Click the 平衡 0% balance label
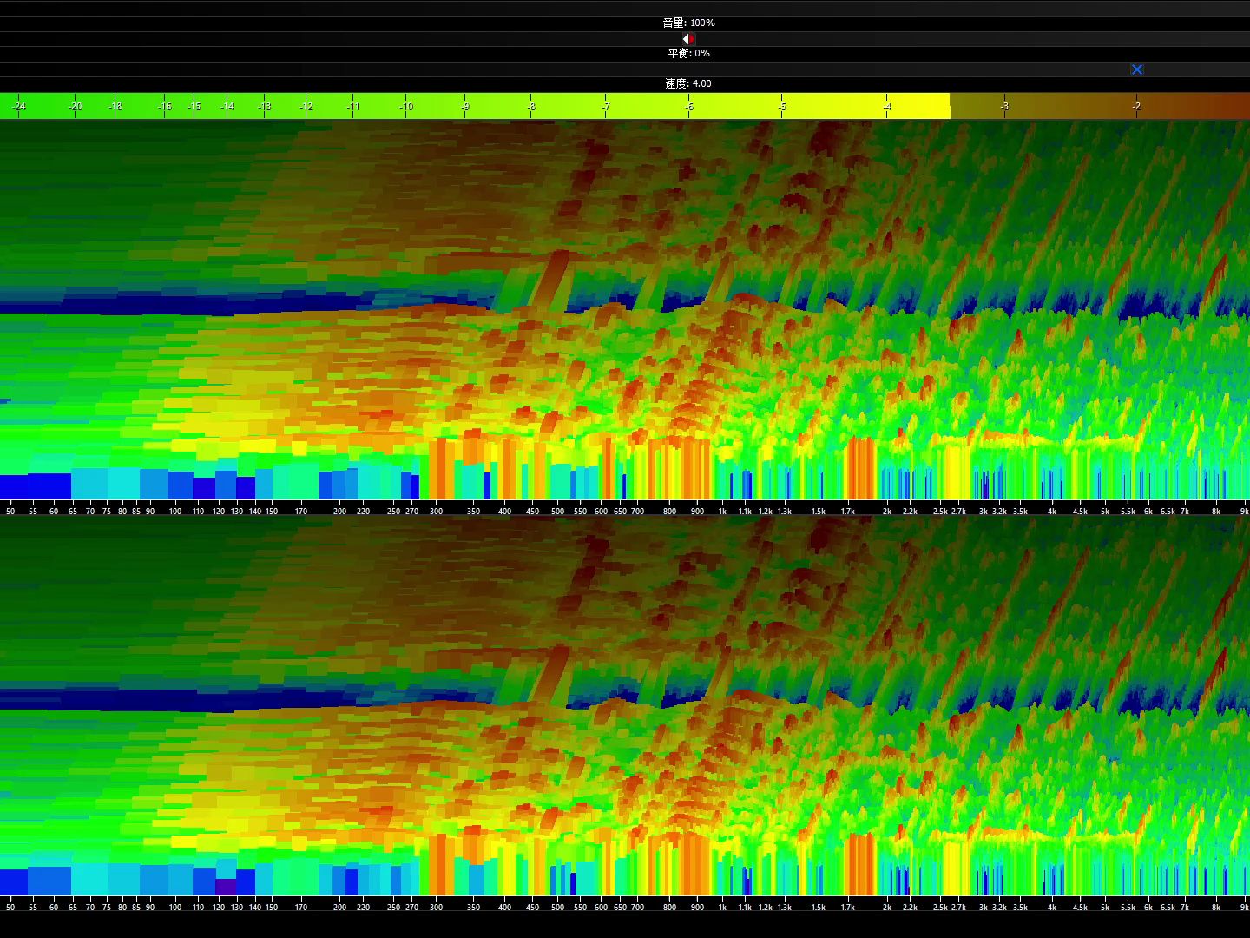 pos(688,53)
